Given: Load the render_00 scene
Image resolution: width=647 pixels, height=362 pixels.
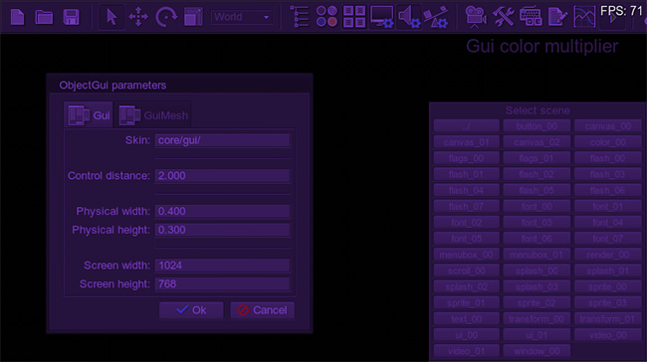Looking at the screenshot, I should click(608, 255).
